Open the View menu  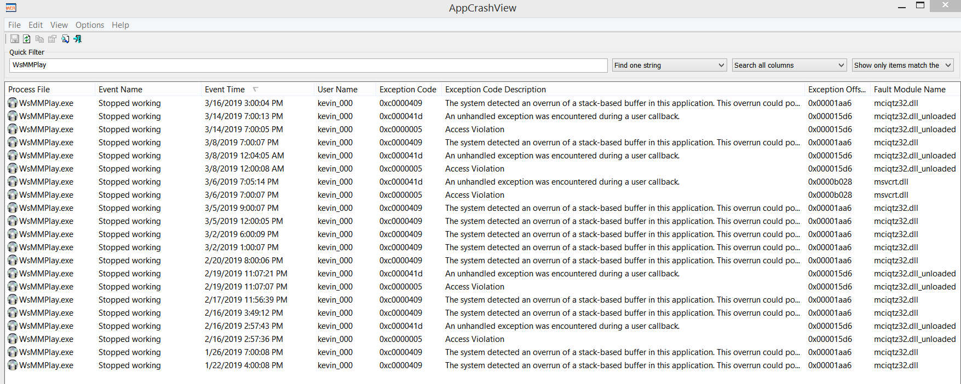pos(59,25)
